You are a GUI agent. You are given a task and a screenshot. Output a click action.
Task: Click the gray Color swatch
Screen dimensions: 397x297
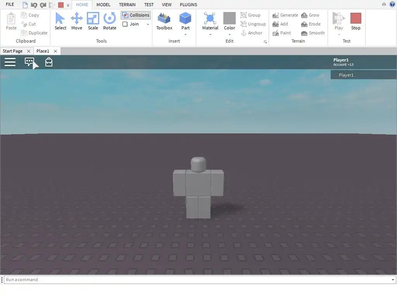pyautogui.click(x=230, y=18)
